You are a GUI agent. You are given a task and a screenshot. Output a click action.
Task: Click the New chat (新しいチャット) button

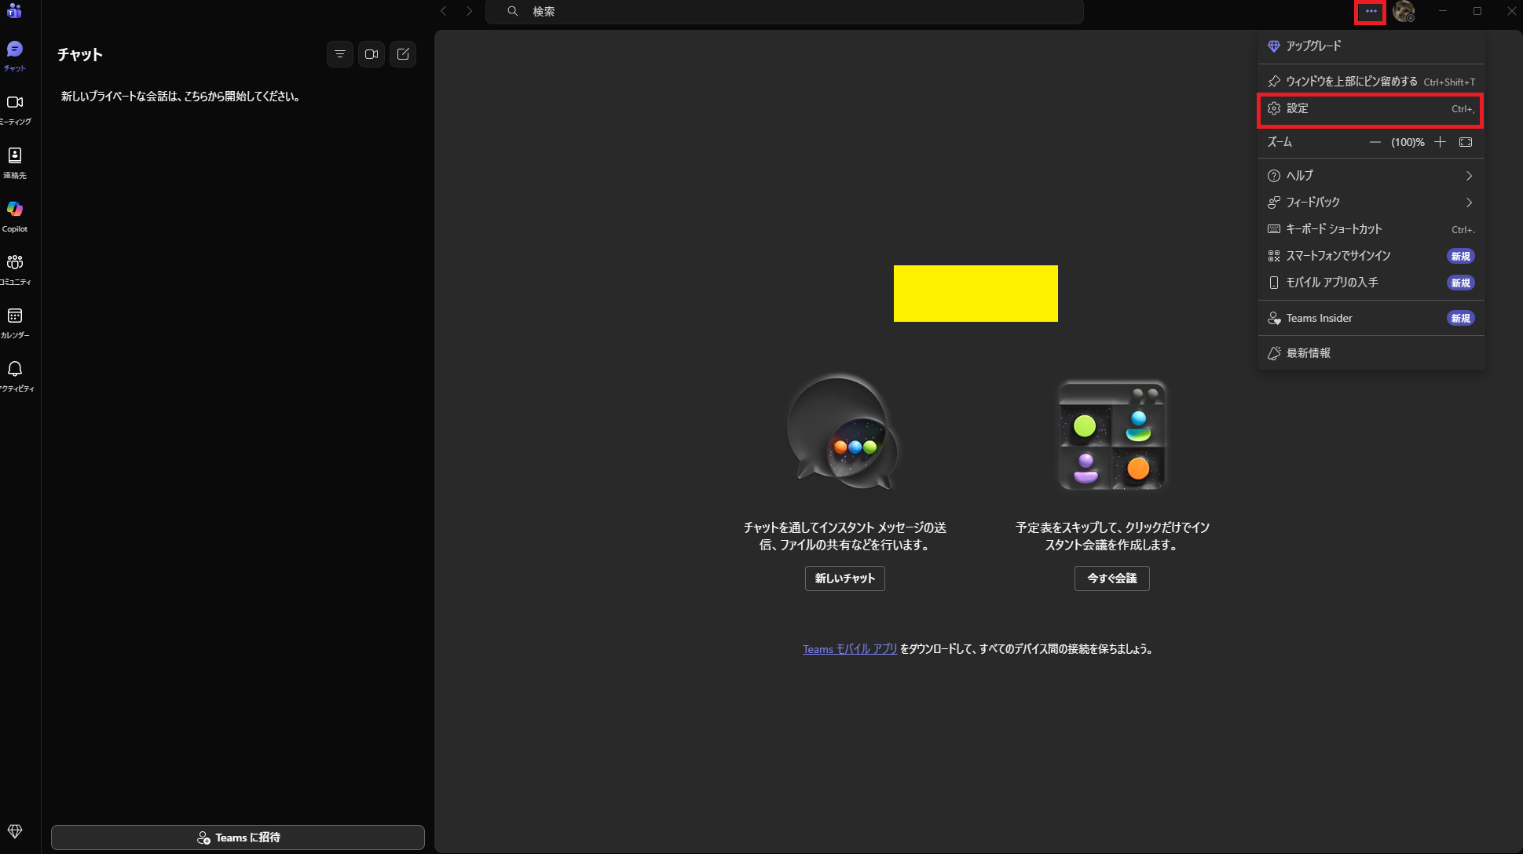pyautogui.click(x=844, y=578)
